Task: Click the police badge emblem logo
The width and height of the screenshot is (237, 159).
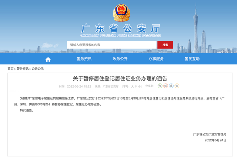Action: point(121,13)
